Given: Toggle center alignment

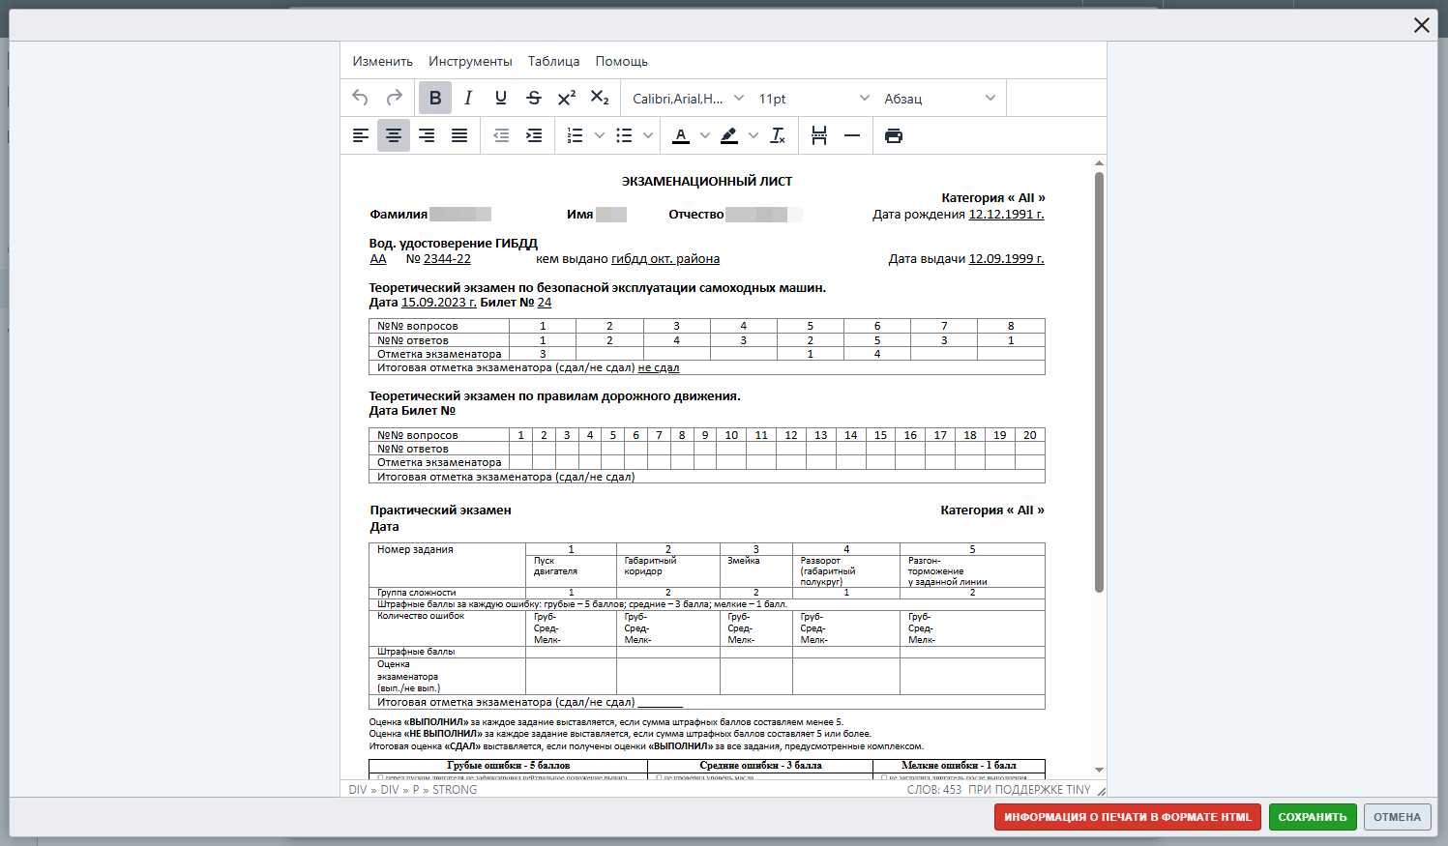Looking at the screenshot, I should click(394, 135).
